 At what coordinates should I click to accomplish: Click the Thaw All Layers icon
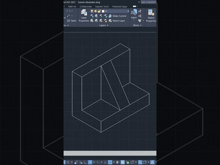point(101,21)
